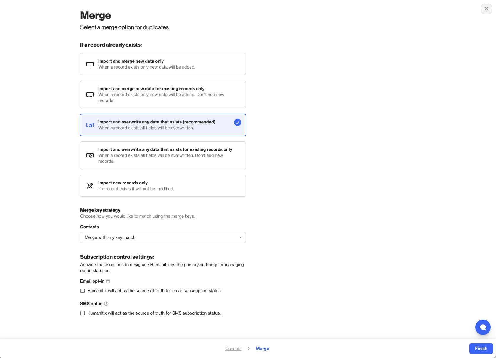Click the overwrite sync icon on the recommended option
The height and width of the screenshot is (358, 496).
point(90,125)
